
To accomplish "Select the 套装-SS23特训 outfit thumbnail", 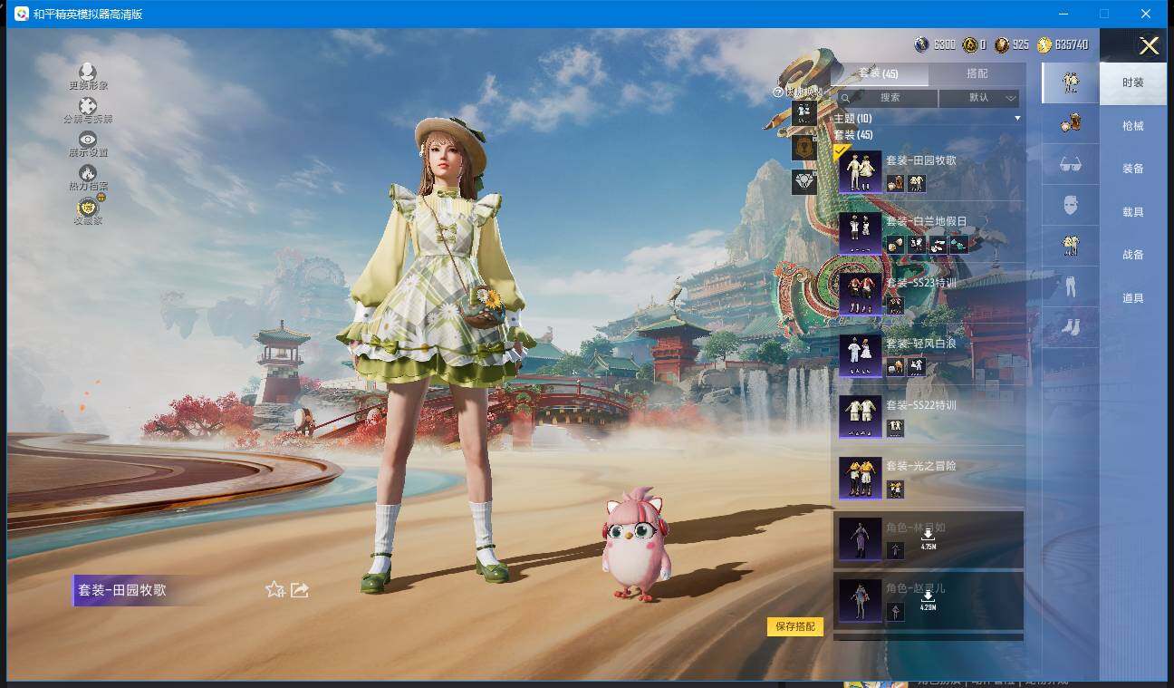I will (860, 294).
